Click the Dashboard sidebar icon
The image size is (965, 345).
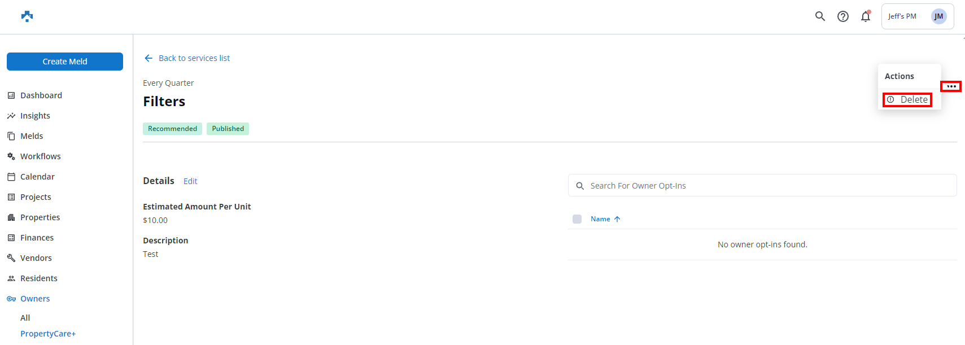(11, 95)
